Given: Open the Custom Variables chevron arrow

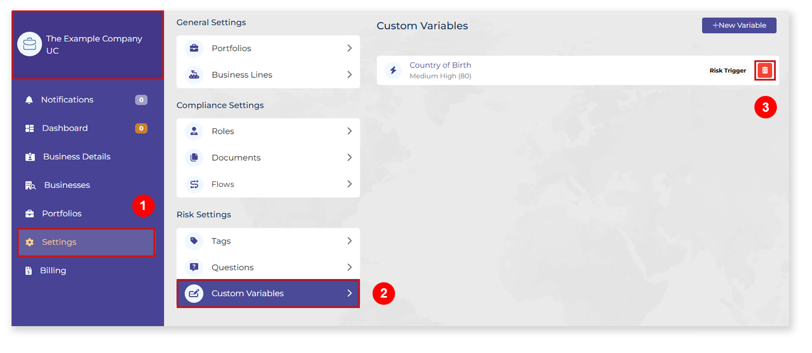Looking at the screenshot, I should [349, 293].
